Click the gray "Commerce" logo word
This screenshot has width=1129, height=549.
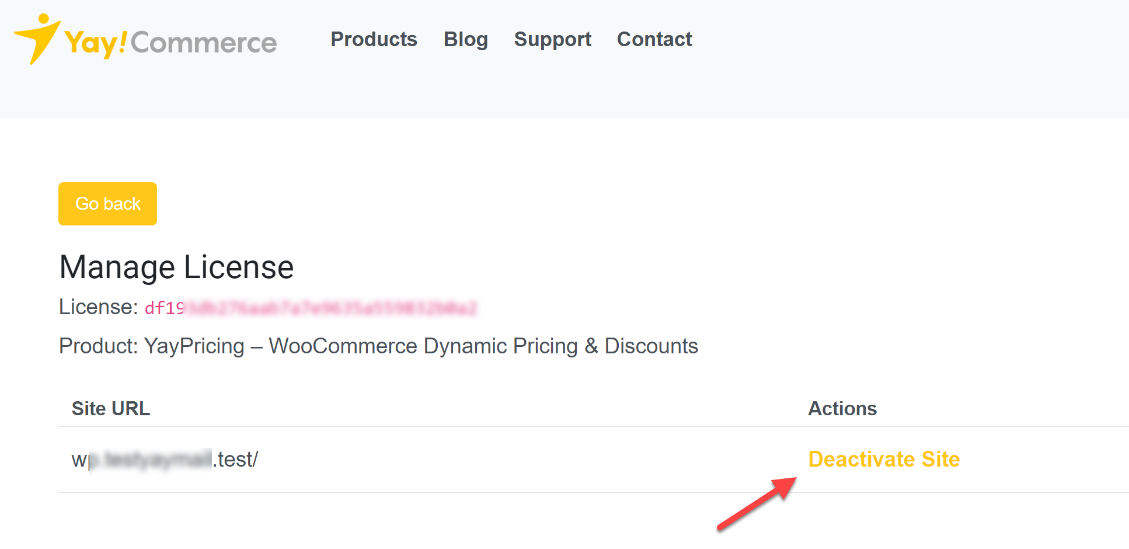[204, 43]
